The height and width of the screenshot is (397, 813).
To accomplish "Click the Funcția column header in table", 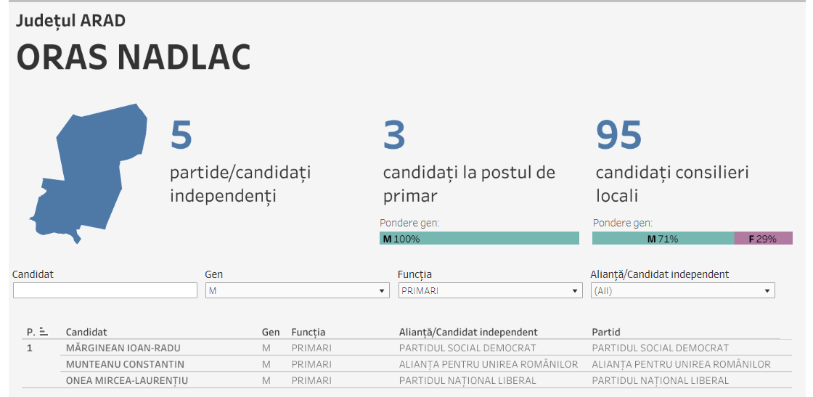I will [x=309, y=332].
